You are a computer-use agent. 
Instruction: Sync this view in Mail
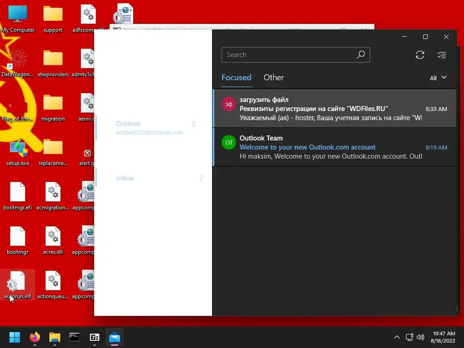420,55
